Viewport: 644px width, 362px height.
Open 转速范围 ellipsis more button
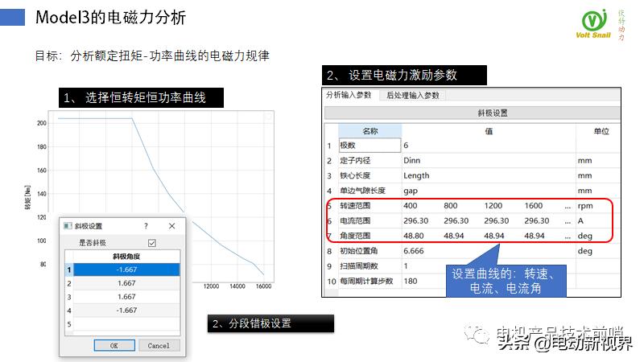[568, 207]
